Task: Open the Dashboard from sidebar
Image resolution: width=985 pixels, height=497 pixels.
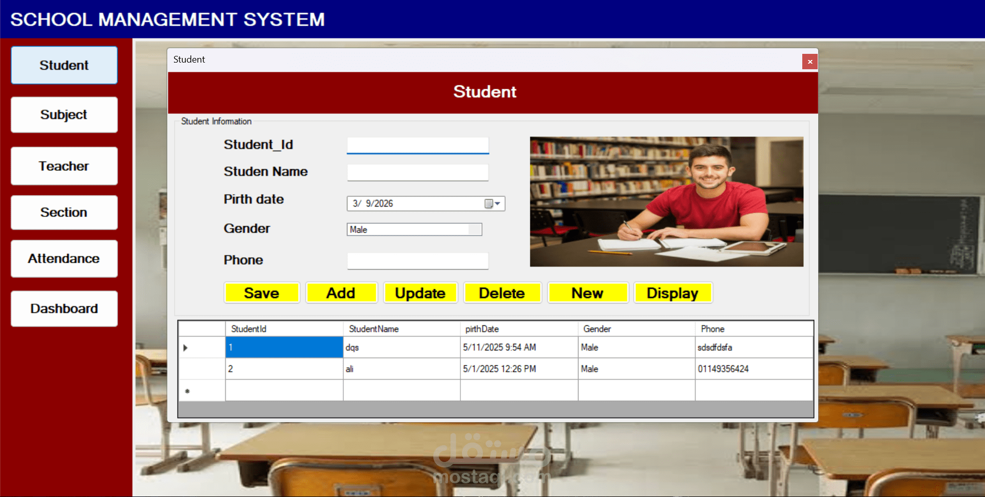Action: coord(64,308)
